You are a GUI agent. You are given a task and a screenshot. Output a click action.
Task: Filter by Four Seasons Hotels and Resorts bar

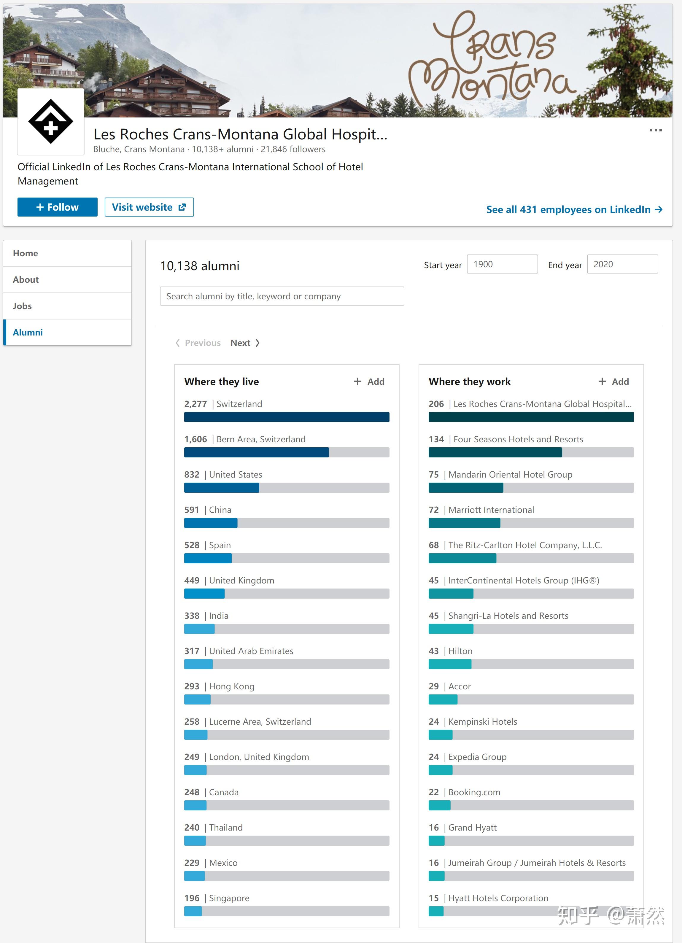click(531, 452)
